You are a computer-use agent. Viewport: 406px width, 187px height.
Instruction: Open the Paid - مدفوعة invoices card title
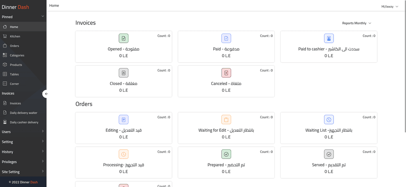click(x=226, y=49)
